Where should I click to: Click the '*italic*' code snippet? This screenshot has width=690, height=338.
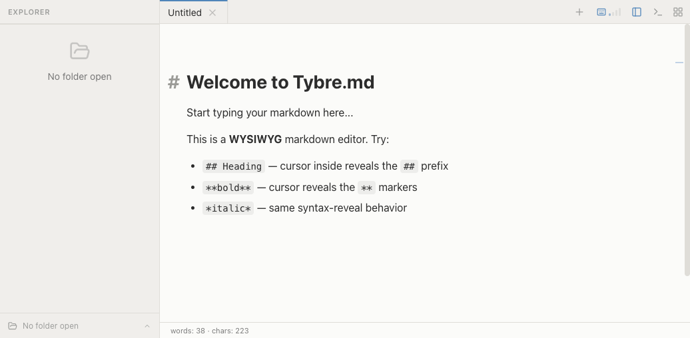tap(228, 208)
